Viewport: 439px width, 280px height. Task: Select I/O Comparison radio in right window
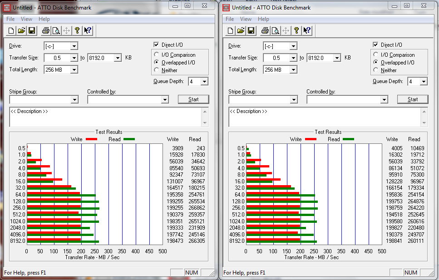tap(376, 54)
